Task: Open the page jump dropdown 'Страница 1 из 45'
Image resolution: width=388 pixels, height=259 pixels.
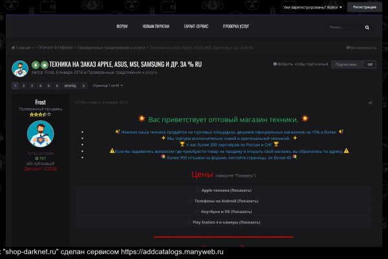Action: pyautogui.click(x=107, y=85)
